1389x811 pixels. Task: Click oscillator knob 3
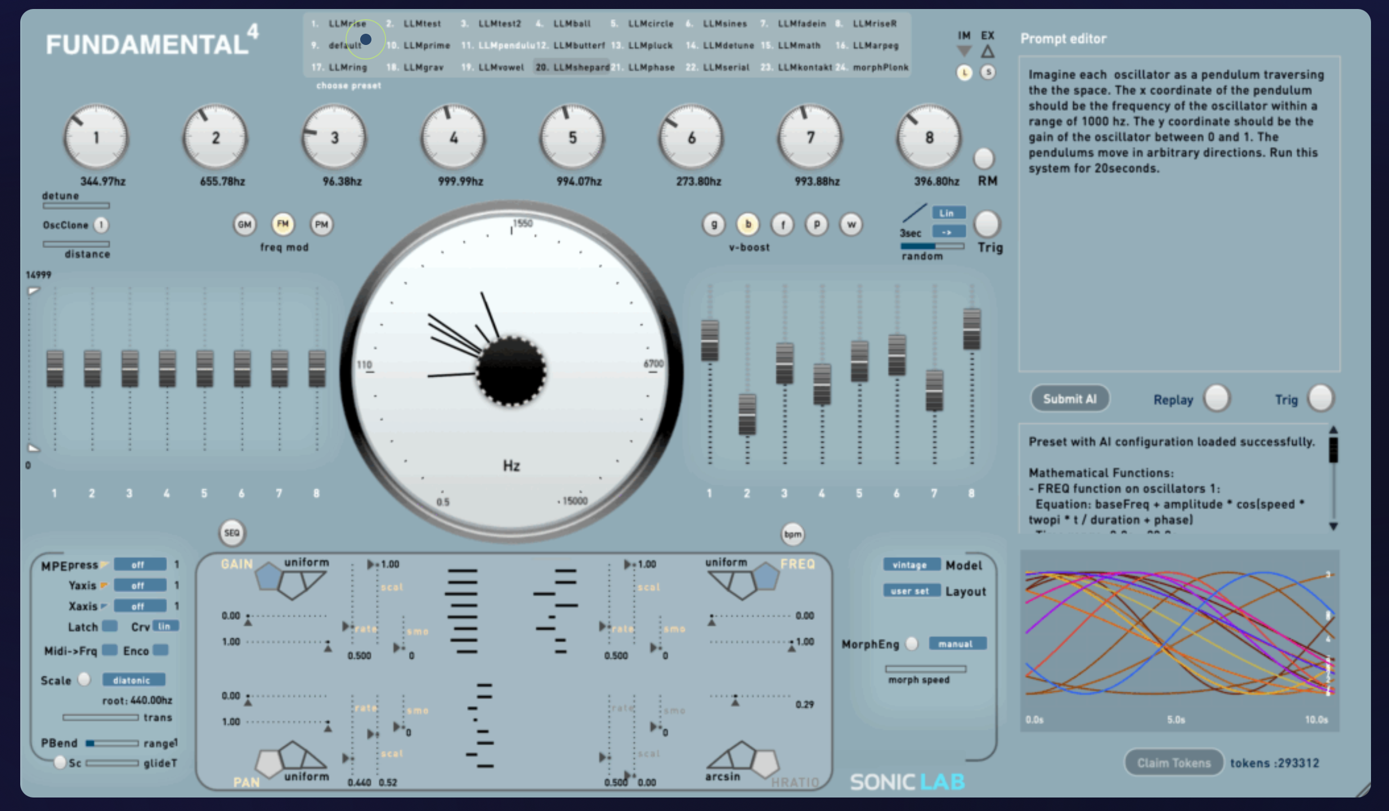[334, 137]
